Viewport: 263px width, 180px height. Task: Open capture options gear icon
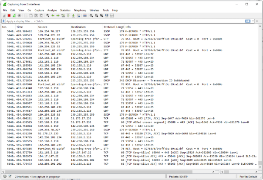(19, 15)
